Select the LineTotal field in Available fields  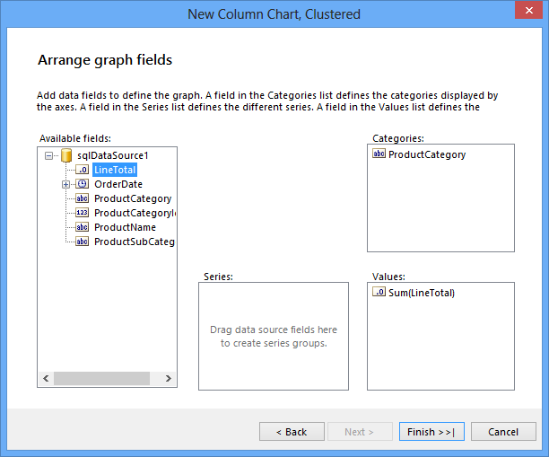[x=115, y=170]
